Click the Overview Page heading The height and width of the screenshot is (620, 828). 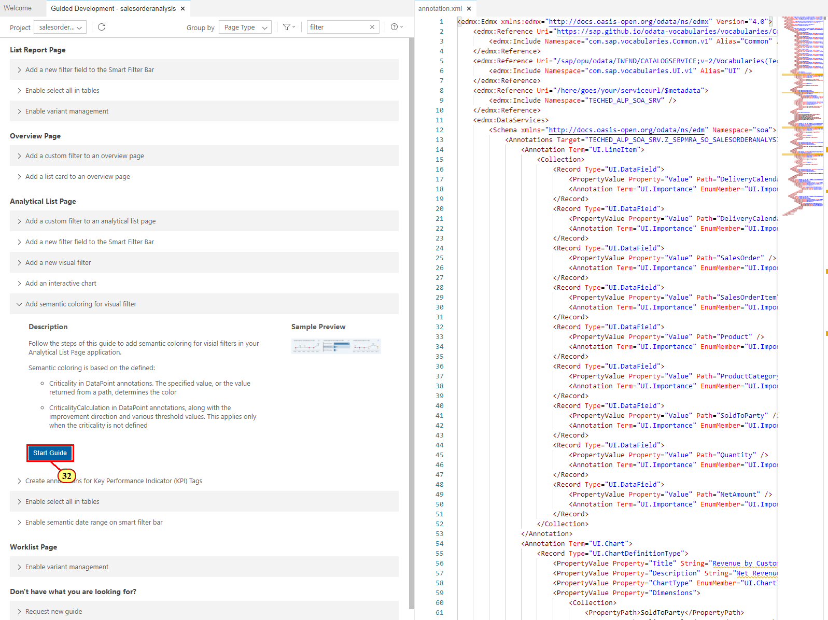pos(35,136)
